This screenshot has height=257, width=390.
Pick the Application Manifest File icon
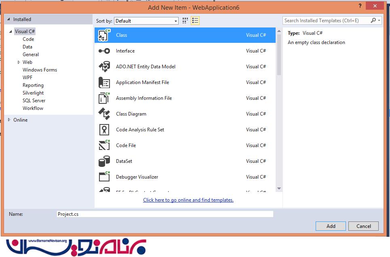(104, 82)
